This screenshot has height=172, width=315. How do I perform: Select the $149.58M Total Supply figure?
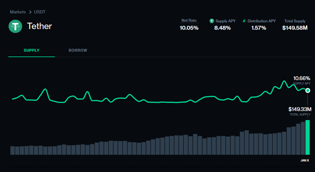tap(295, 28)
